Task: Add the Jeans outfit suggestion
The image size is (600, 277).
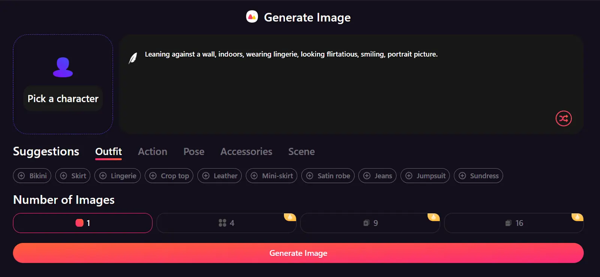Action: 377,176
